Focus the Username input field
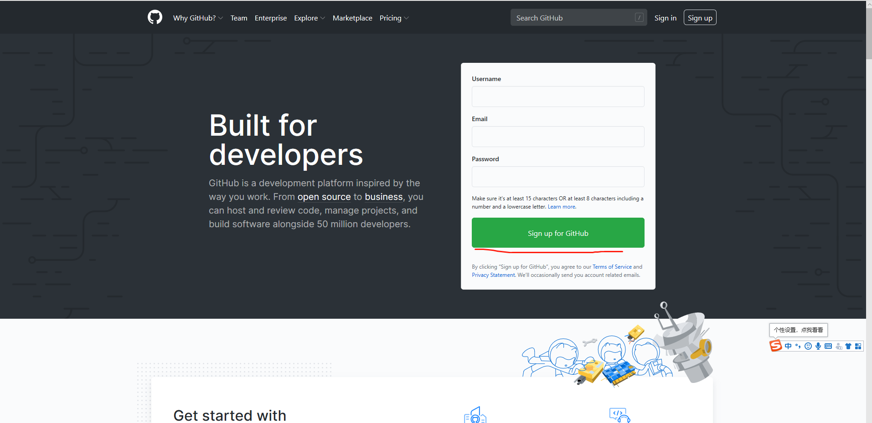This screenshot has width=872, height=423. 558,97
